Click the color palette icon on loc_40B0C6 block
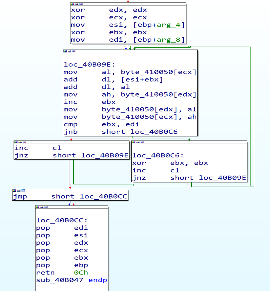 pos(134,142)
